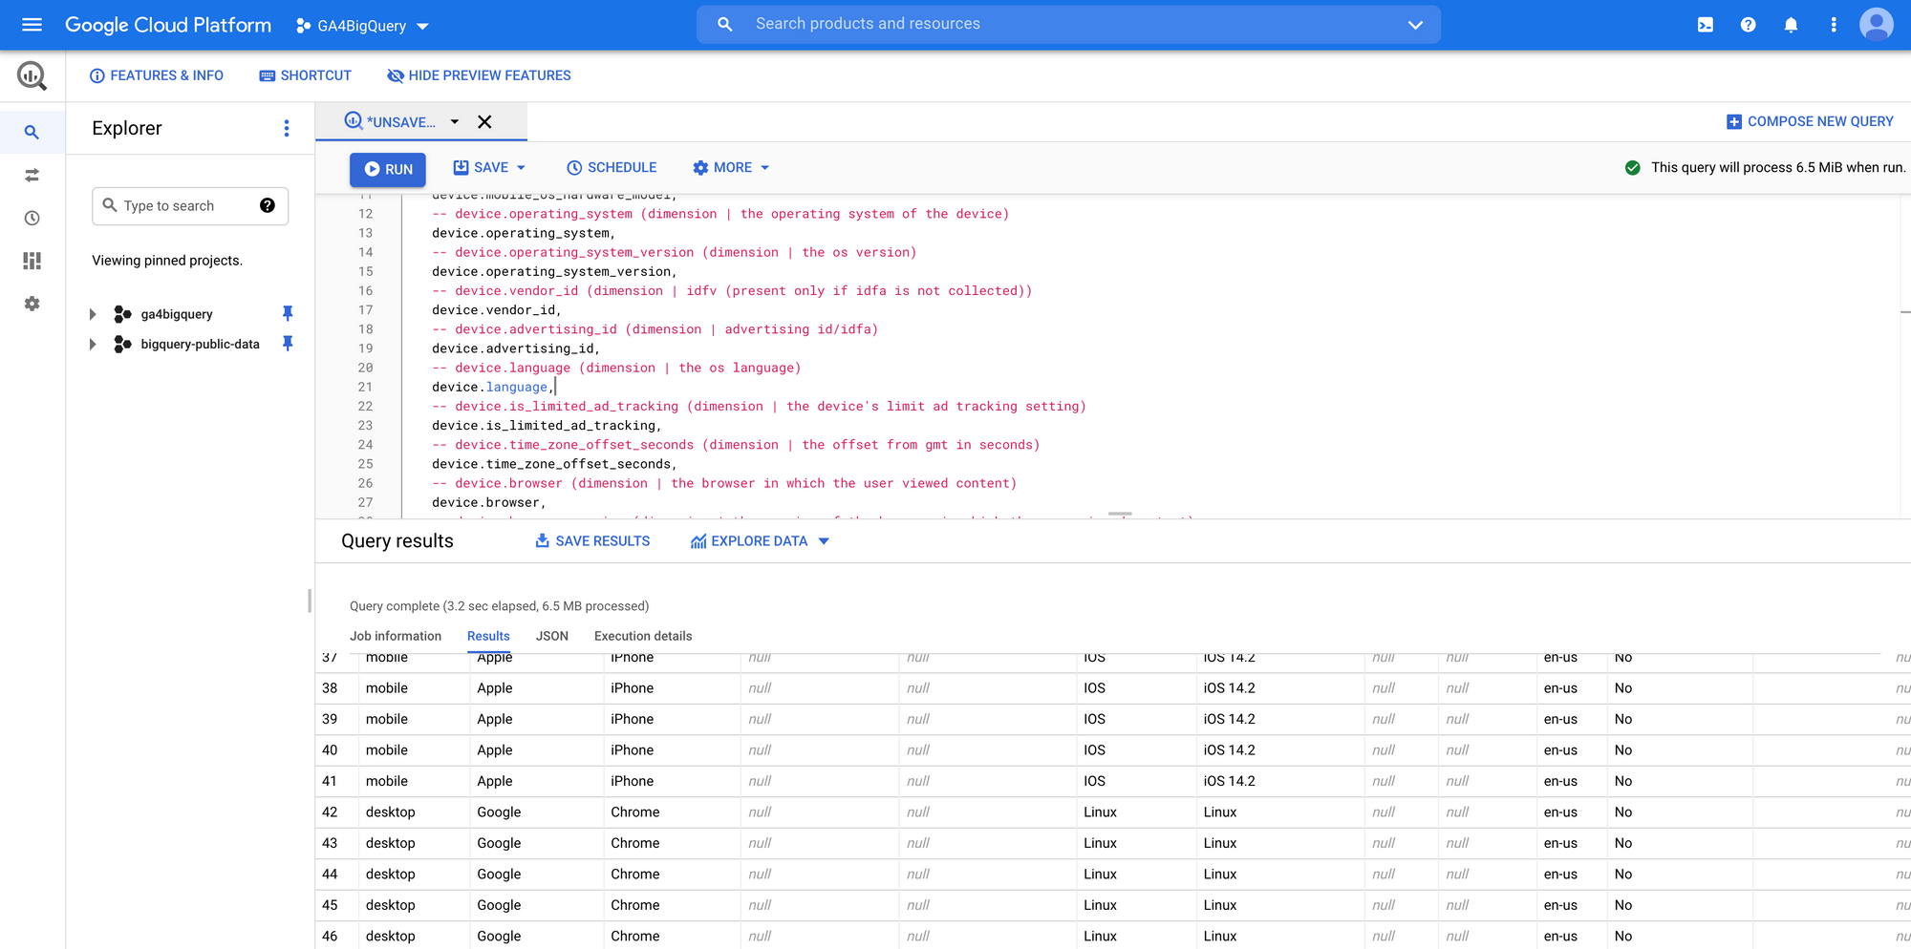Open the main navigation hamburger menu
Screen dimensions: 1911x949
pyautogui.click(x=32, y=25)
